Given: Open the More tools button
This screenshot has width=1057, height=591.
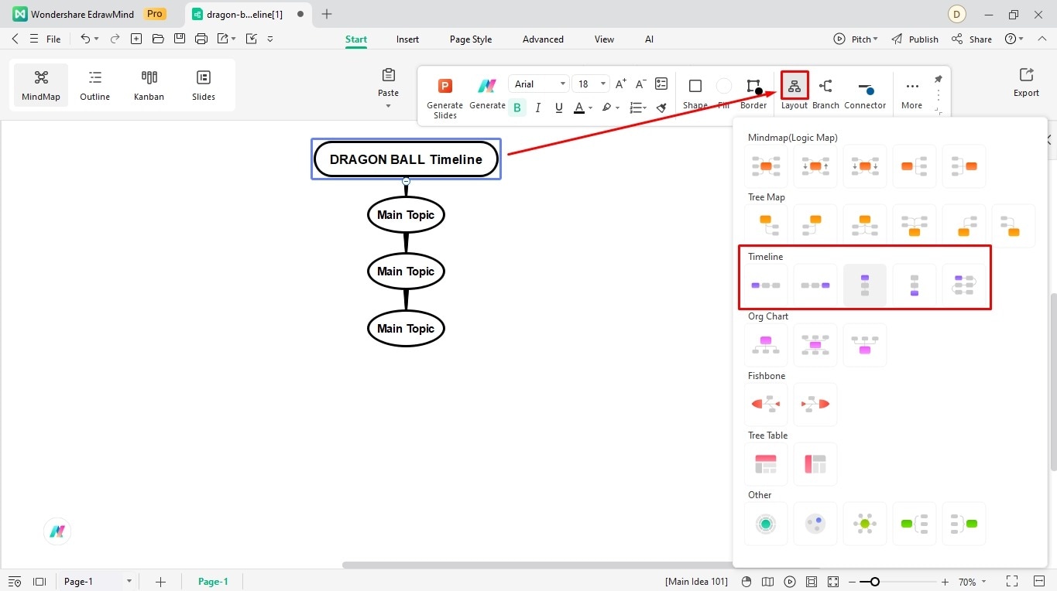Looking at the screenshot, I should 912,92.
